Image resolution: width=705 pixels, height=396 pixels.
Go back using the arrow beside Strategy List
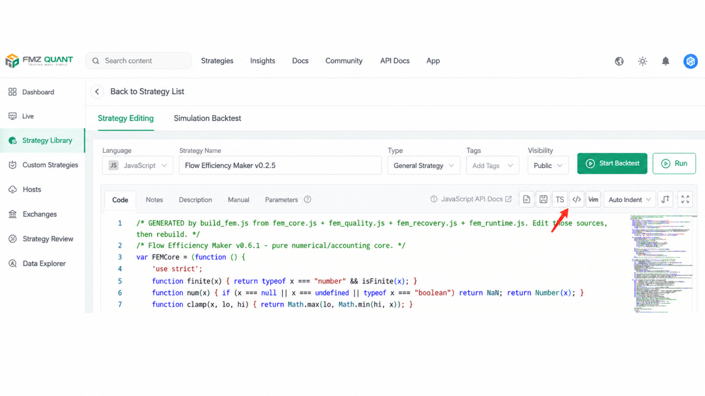(97, 92)
